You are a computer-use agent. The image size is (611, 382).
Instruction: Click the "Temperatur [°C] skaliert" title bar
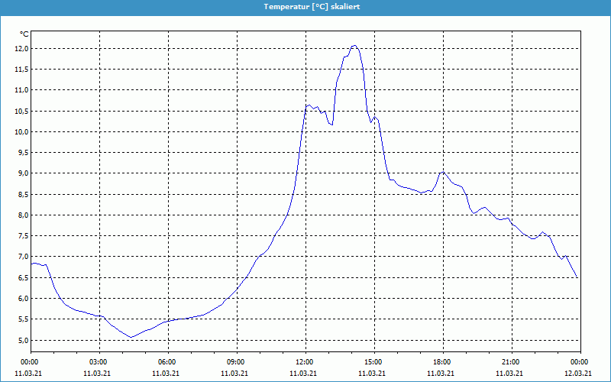tap(305, 6)
